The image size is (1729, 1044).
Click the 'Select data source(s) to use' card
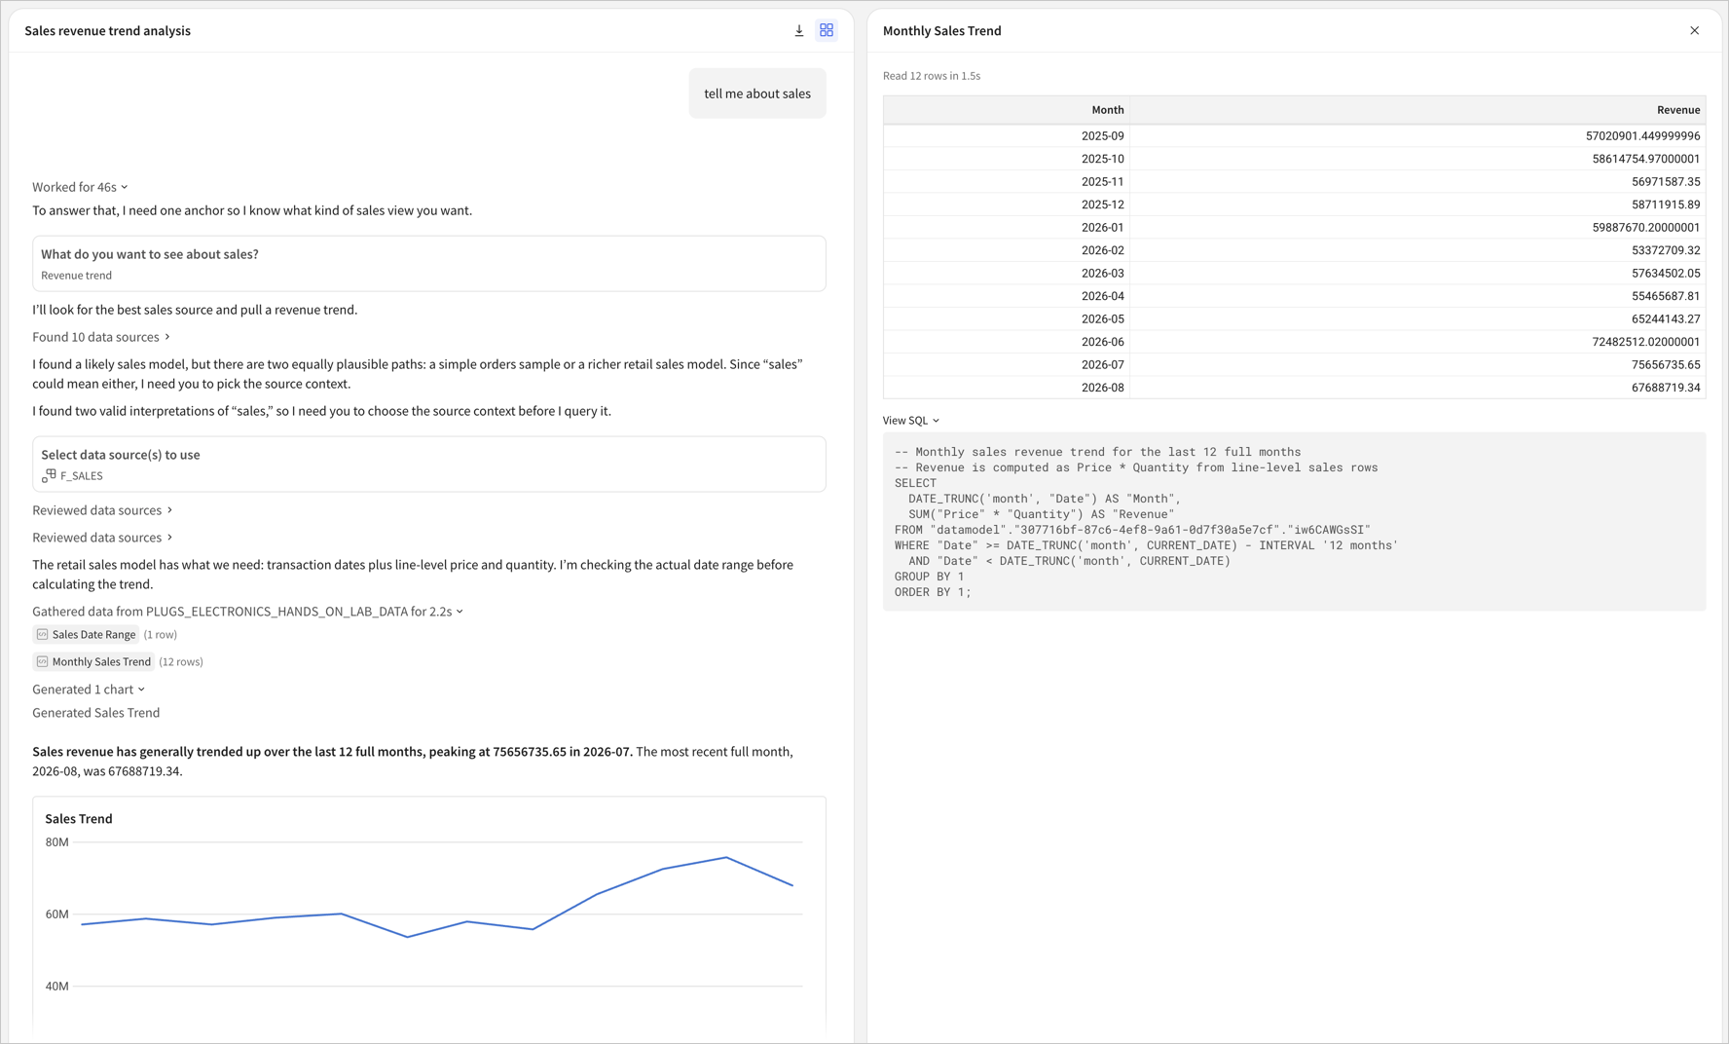coord(429,465)
